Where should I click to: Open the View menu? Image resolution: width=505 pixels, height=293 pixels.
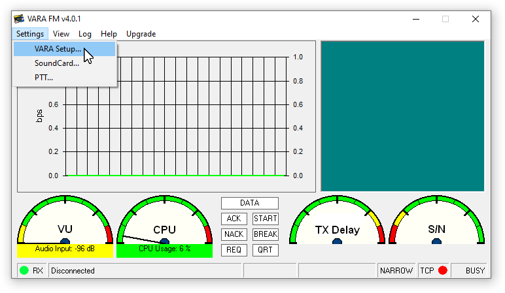pyautogui.click(x=61, y=34)
